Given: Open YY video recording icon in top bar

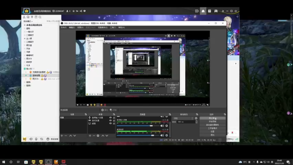Looking at the screenshot, I should click(x=197, y=11).
